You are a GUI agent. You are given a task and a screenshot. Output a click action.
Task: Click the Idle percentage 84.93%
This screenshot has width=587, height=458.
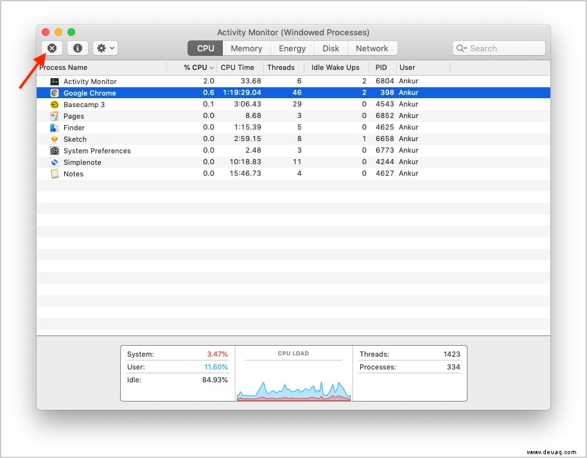point(215,380)
